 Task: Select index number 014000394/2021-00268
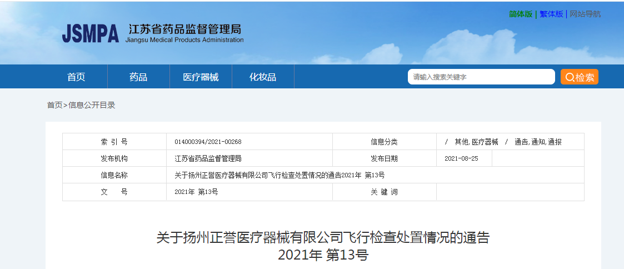(x=208, y=142)
